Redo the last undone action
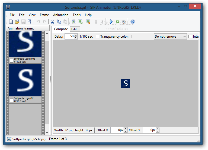 click(44, 22)
